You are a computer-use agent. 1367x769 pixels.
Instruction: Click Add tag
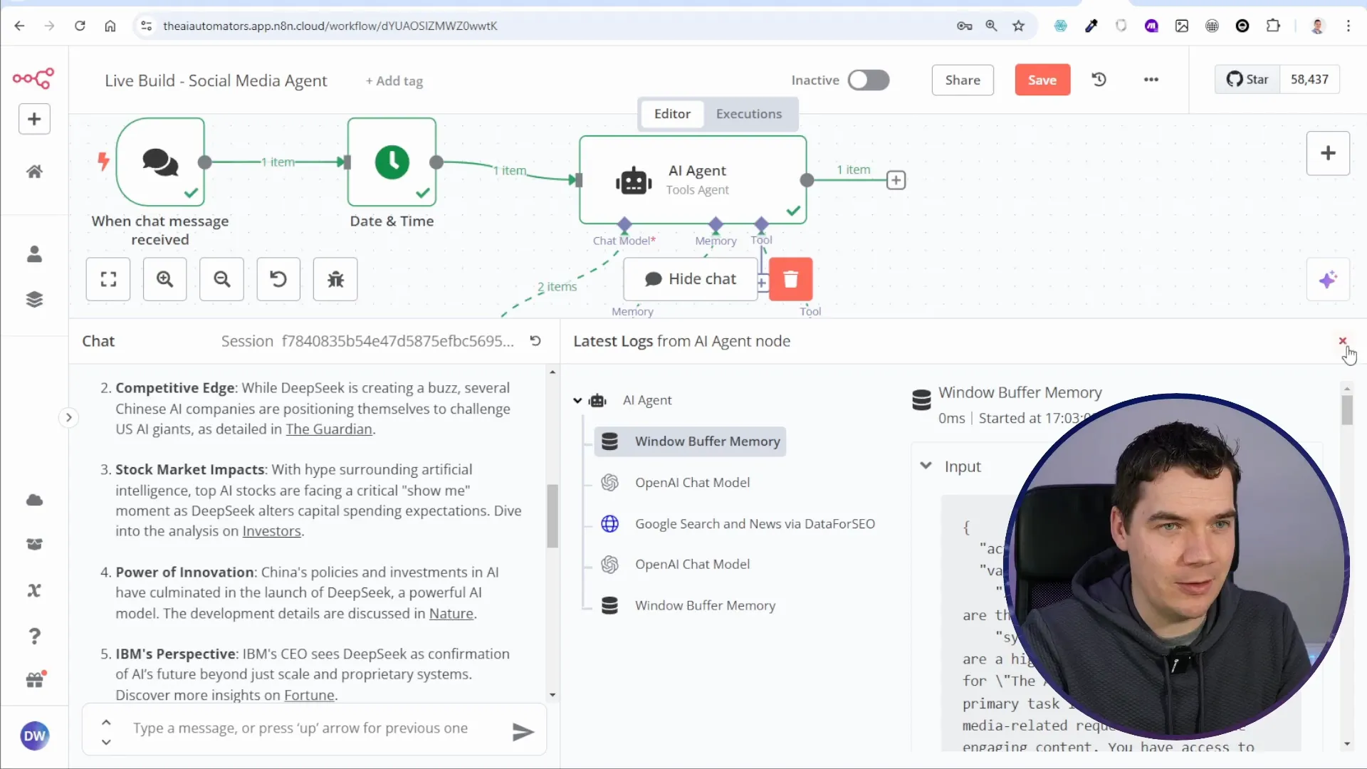[x=394, y=81]
